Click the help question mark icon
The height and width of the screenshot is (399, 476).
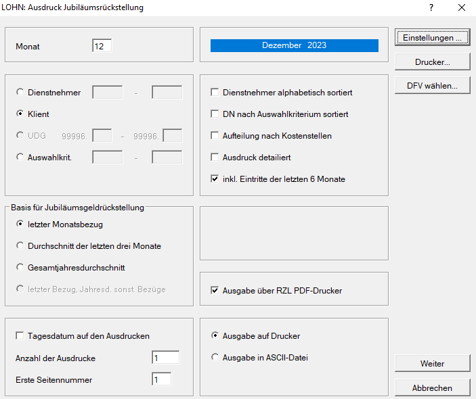[x=431, y=7]
